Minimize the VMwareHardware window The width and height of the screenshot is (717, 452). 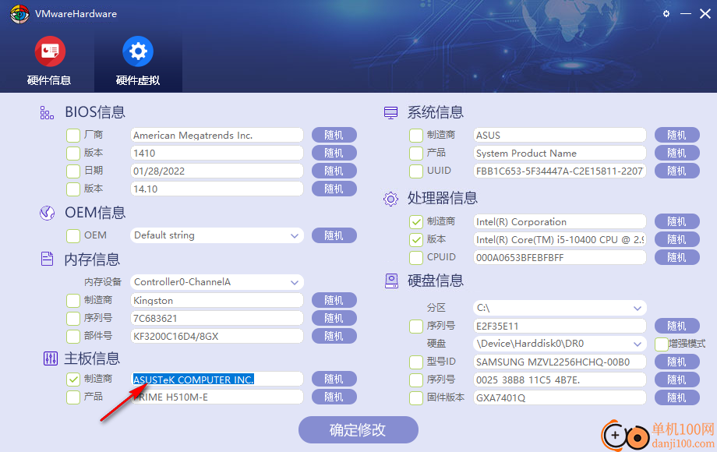tap(686, 14)
